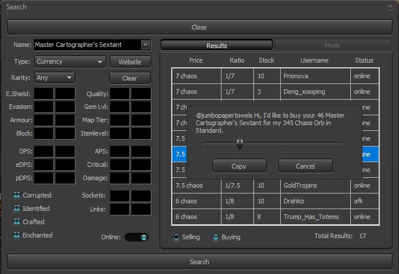This screenshot has height=274, width=399.
Task: Toggle the Identified tri-state checkbox
Action: [17, 209]
